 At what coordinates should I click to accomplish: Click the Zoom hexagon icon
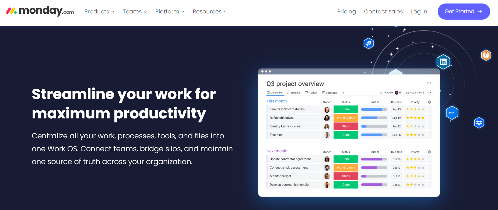452,113
